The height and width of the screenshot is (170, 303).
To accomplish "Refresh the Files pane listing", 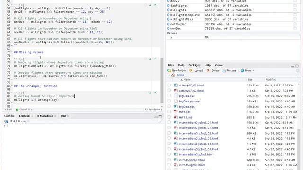I will [x=298, y=71].
